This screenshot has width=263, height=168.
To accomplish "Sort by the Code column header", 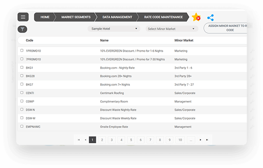I will (x=29, y=40).
